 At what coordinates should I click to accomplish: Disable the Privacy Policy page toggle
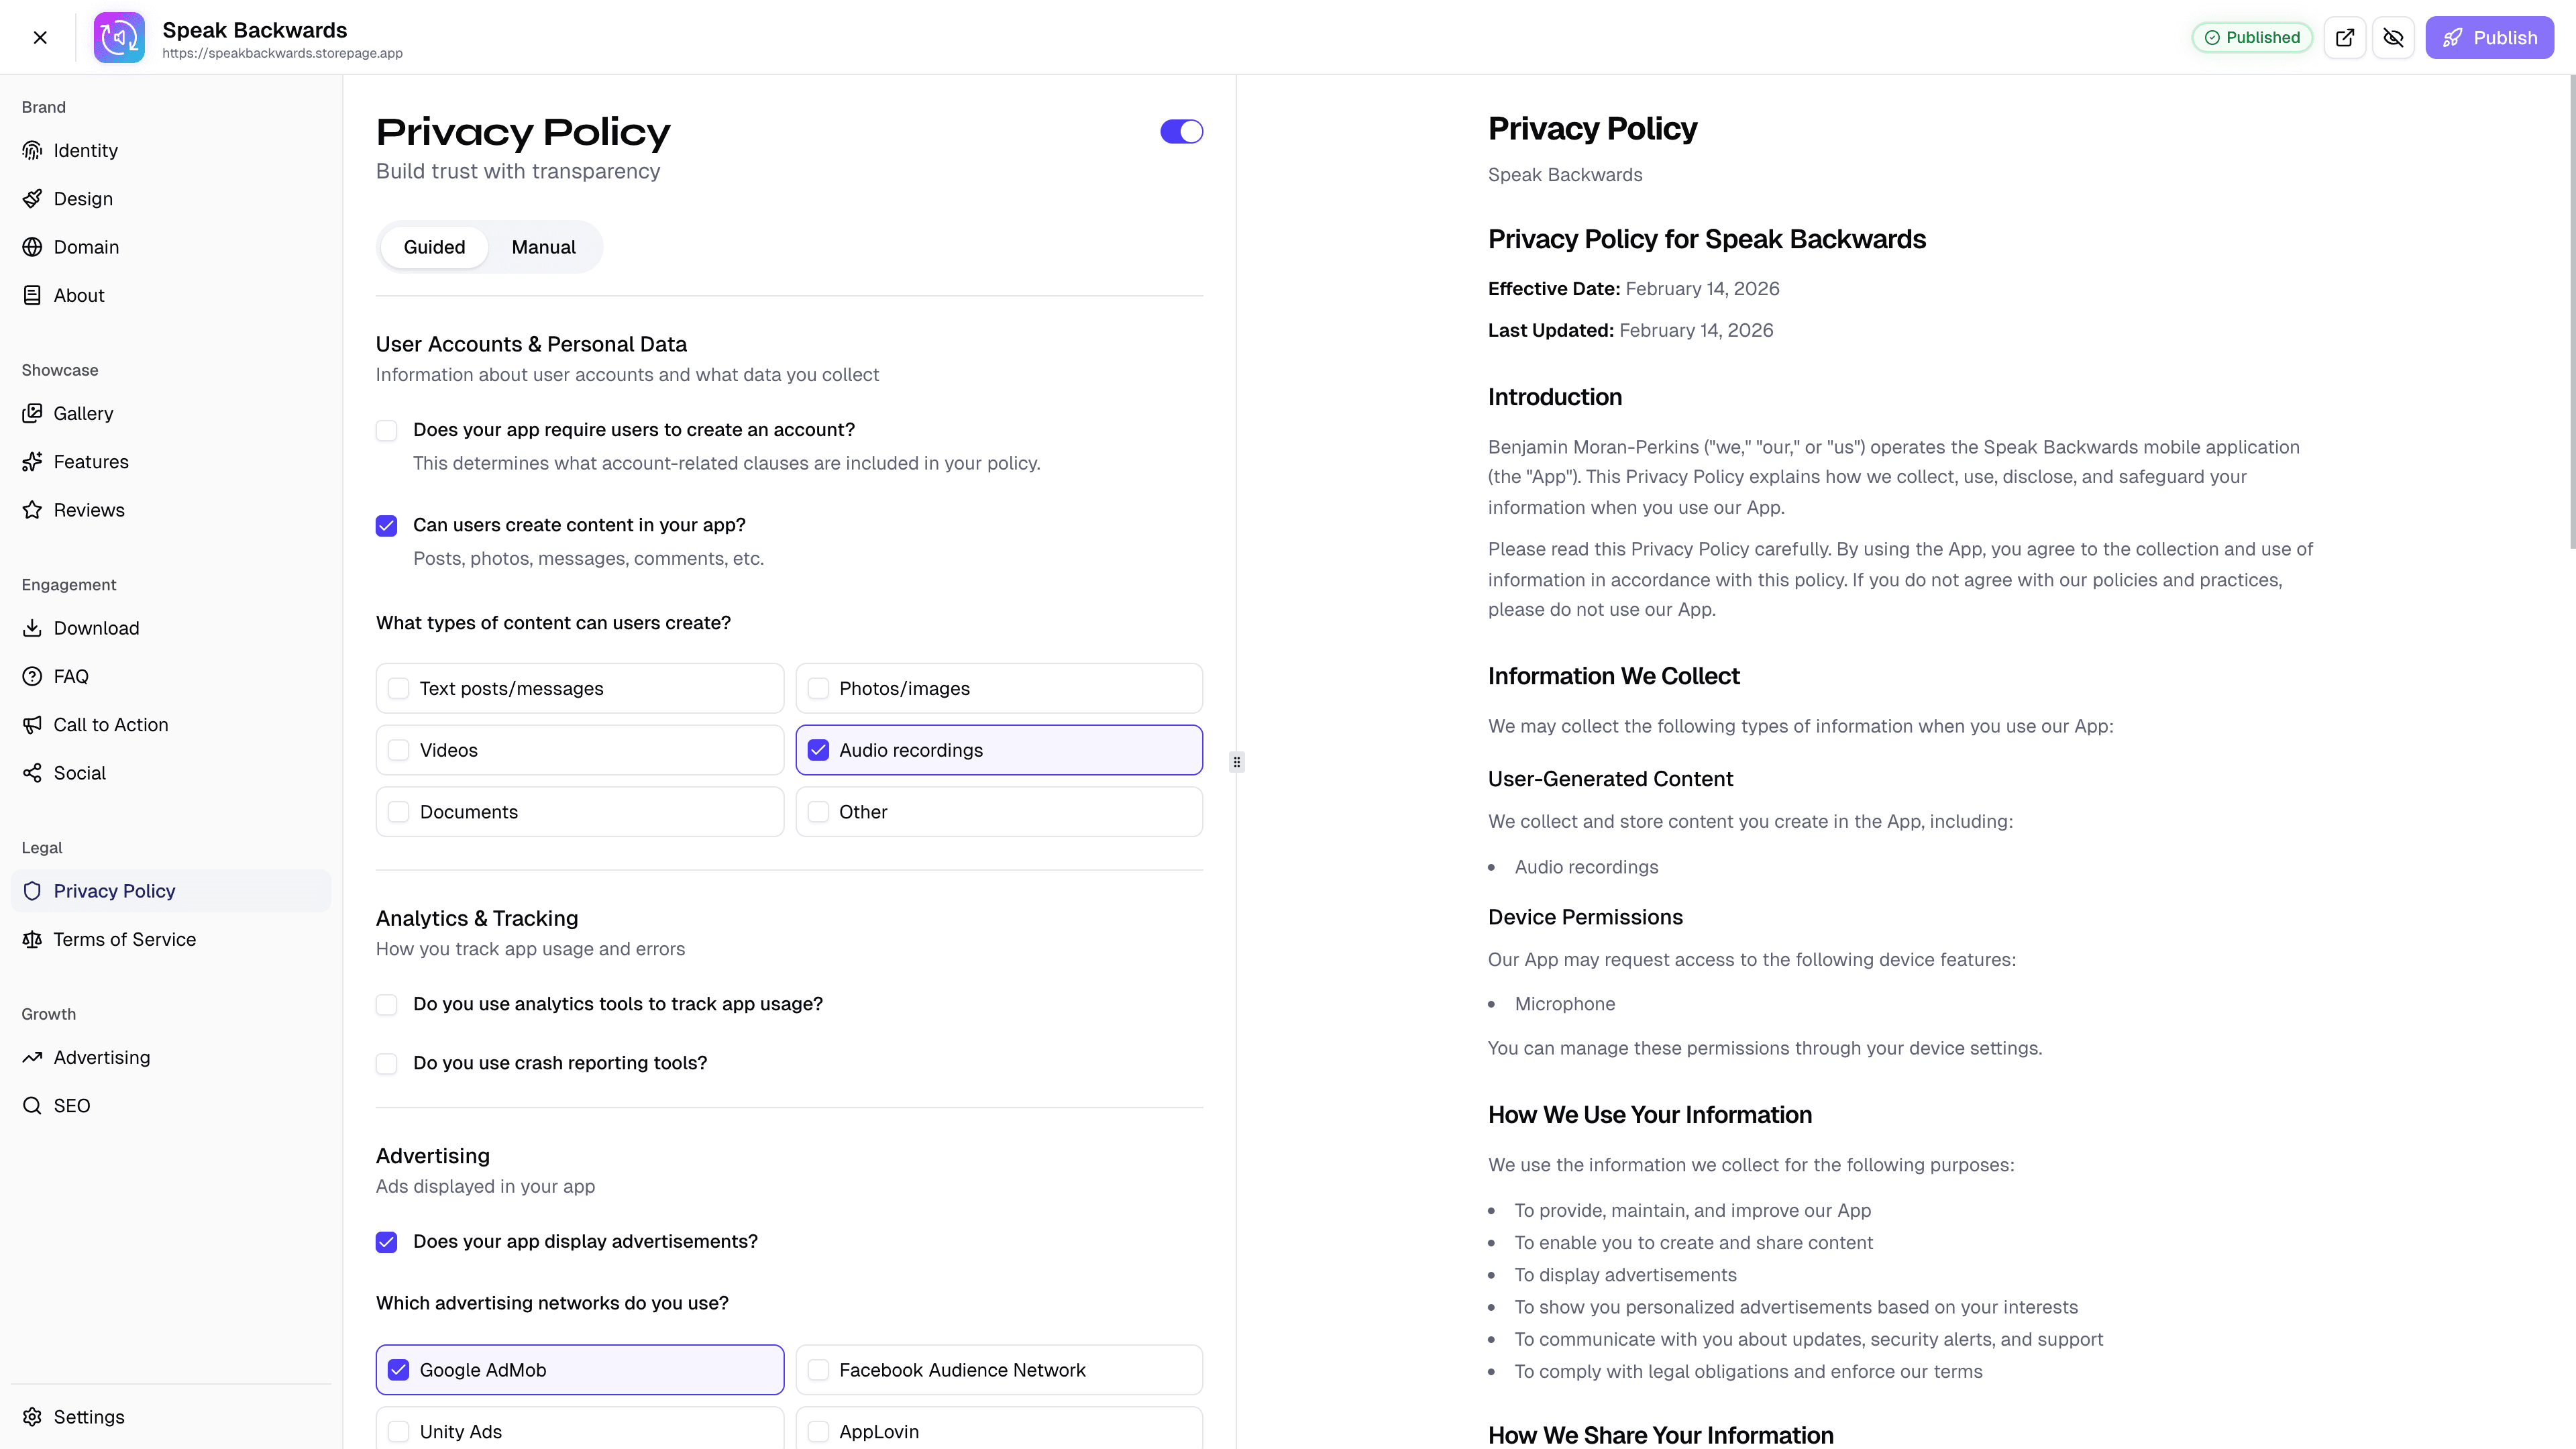click(1181, 131)
